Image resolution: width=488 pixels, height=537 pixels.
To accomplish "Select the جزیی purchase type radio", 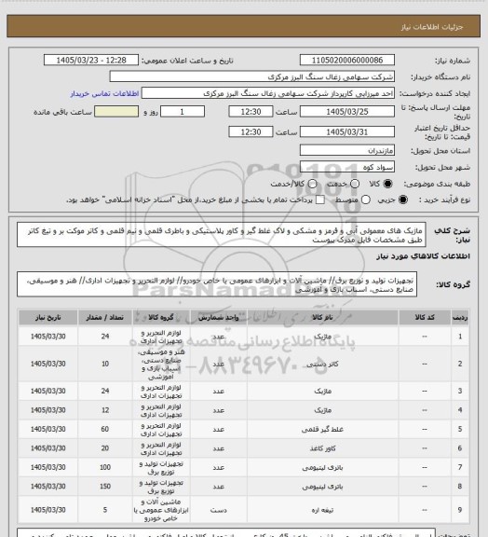I will (x=403, y=200).
